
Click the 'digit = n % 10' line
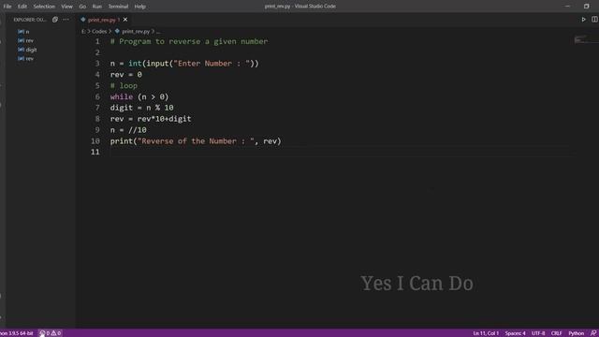tap(141, 109)
